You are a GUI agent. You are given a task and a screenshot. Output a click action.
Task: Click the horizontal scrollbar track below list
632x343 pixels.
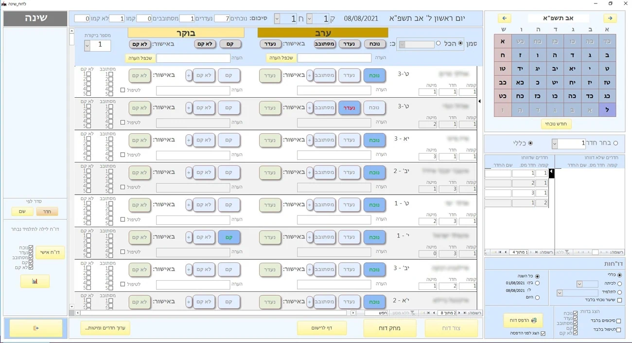tap(216, 313)
